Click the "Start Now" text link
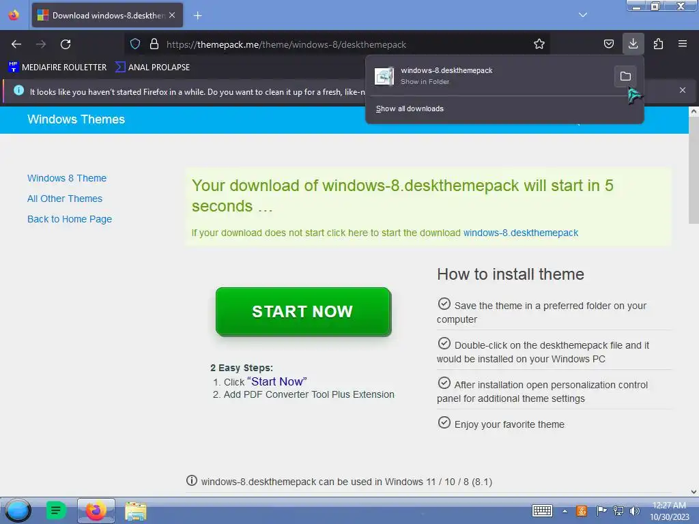699x524 pixels. pyautogui.click(x=276, y=382)
